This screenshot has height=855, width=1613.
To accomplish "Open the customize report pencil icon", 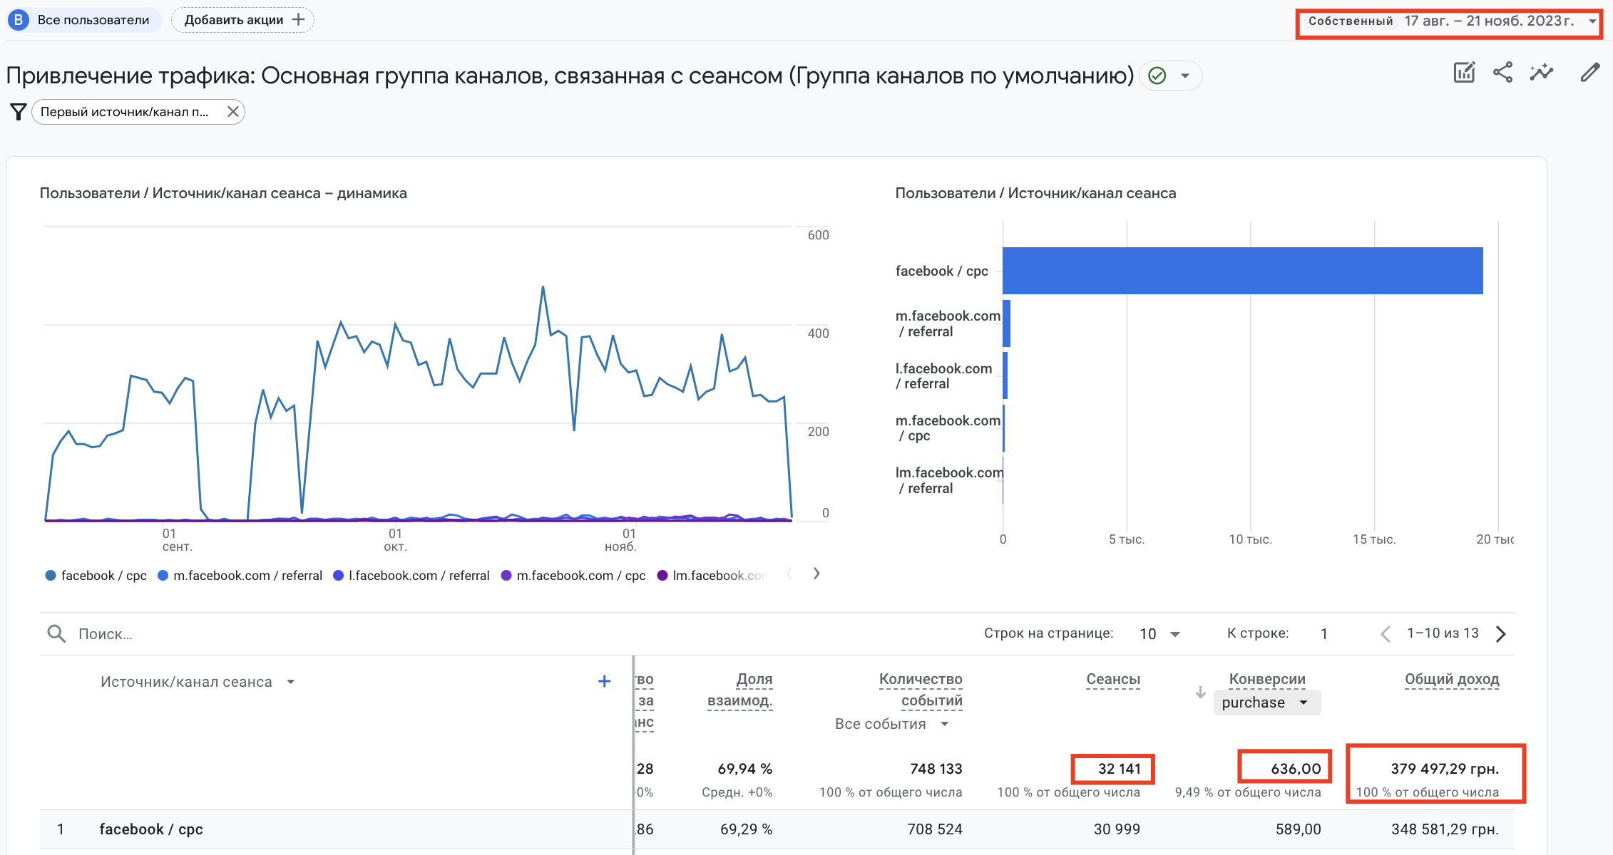I will (1590, 73).
